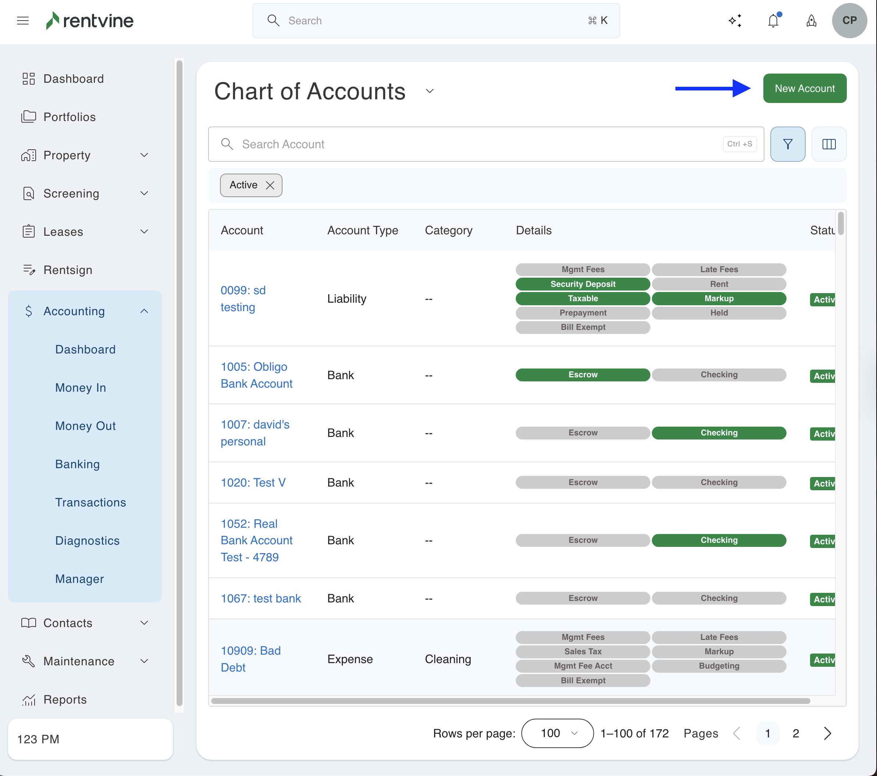Remove the Active filter chip
This screenshot has height=776, width=877.
pyautogui.click(x=270, y=185)
